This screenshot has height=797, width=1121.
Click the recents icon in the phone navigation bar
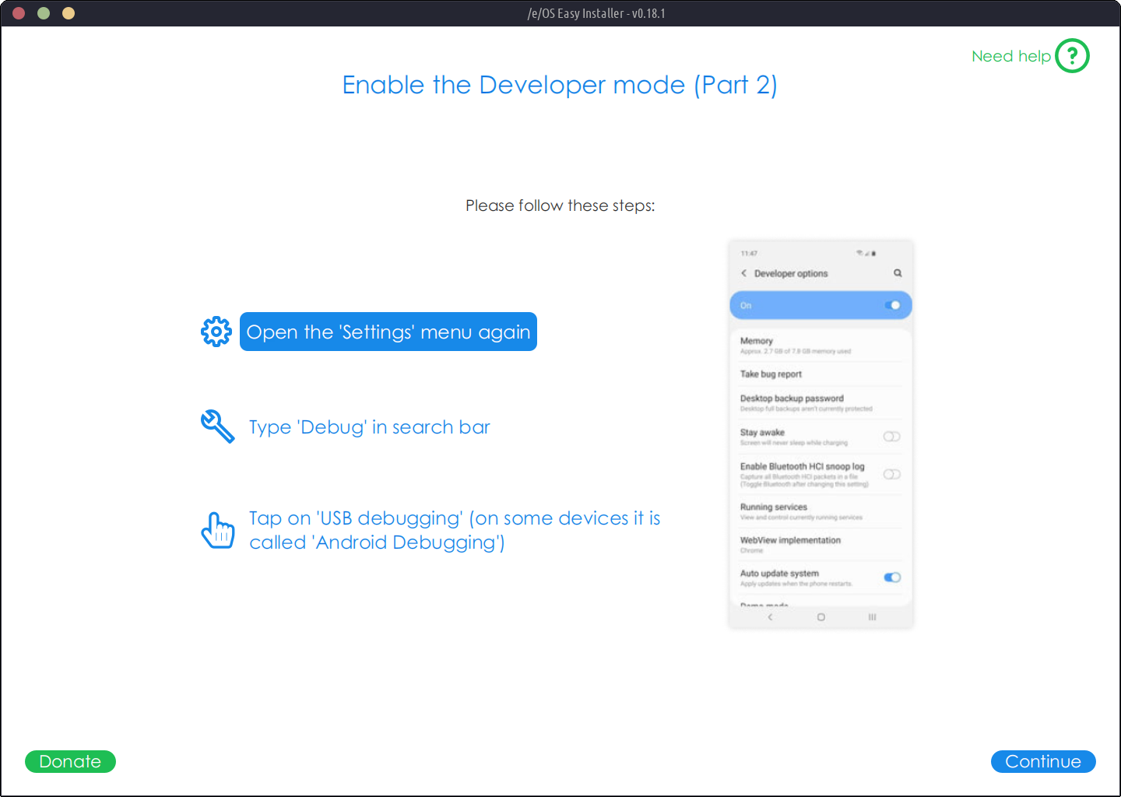[x=872, y=617]
